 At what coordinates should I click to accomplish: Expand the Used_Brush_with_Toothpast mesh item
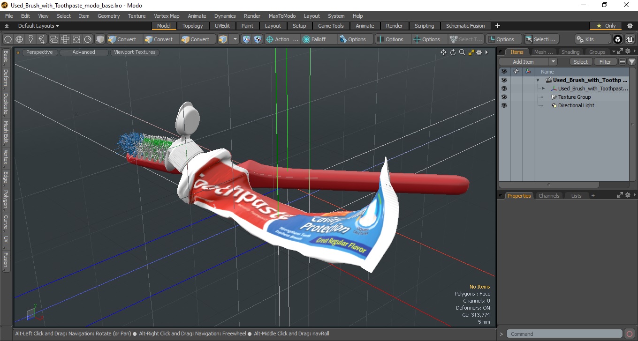[543, 89]
